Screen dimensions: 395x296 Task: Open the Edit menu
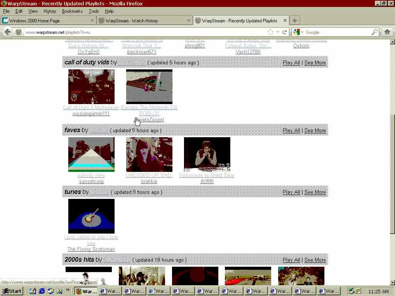click(x=19, y=11)
